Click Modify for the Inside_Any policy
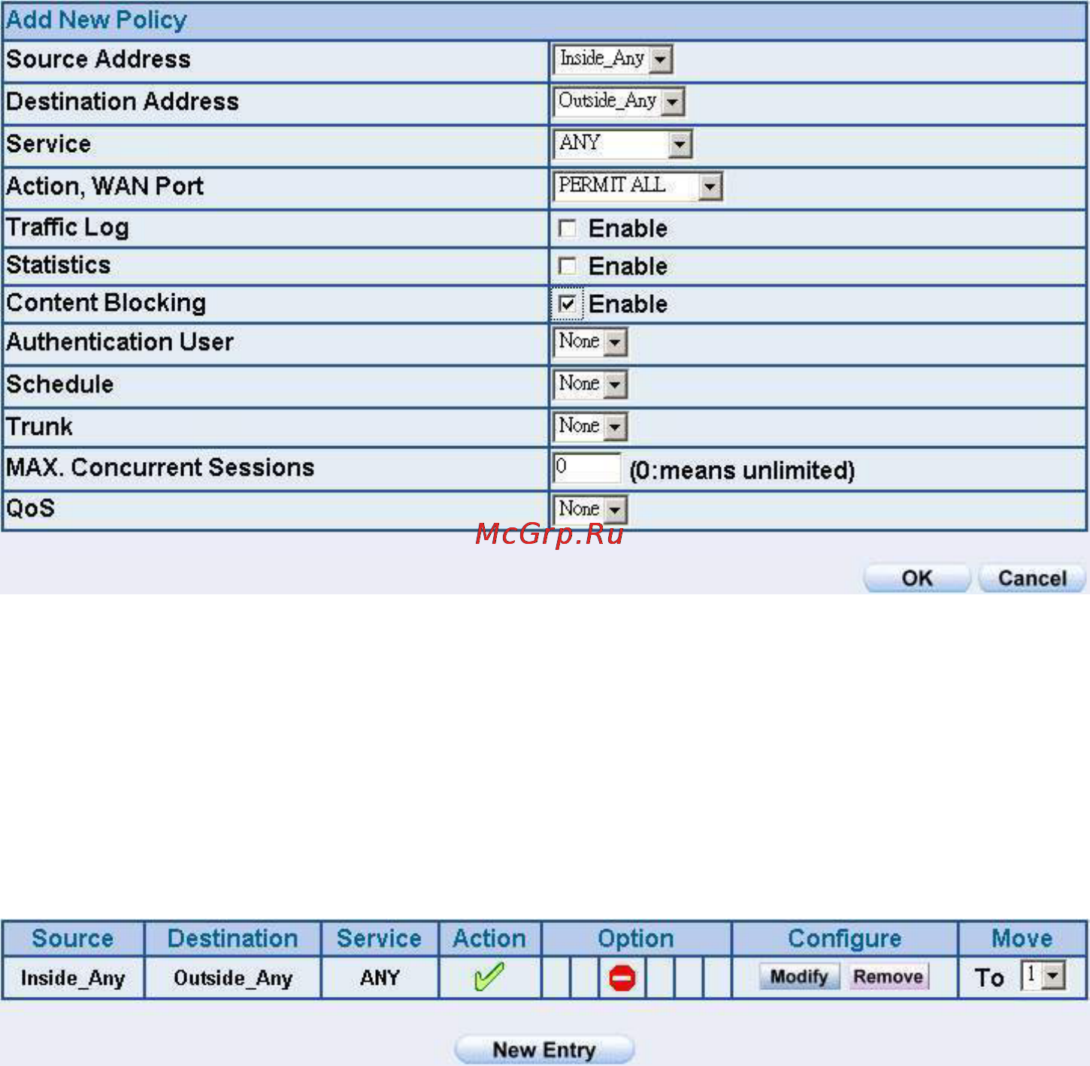 [799, 976]
